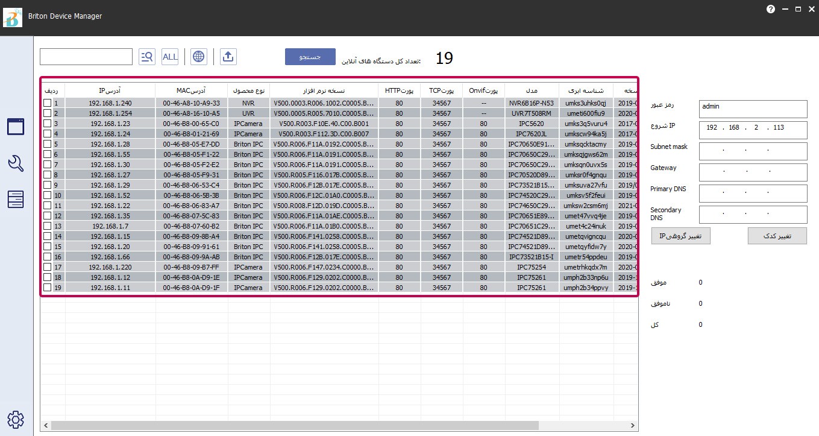Screen dimensions: 819x436
Task: Click the globe network icon
Action: coord(198,57)
